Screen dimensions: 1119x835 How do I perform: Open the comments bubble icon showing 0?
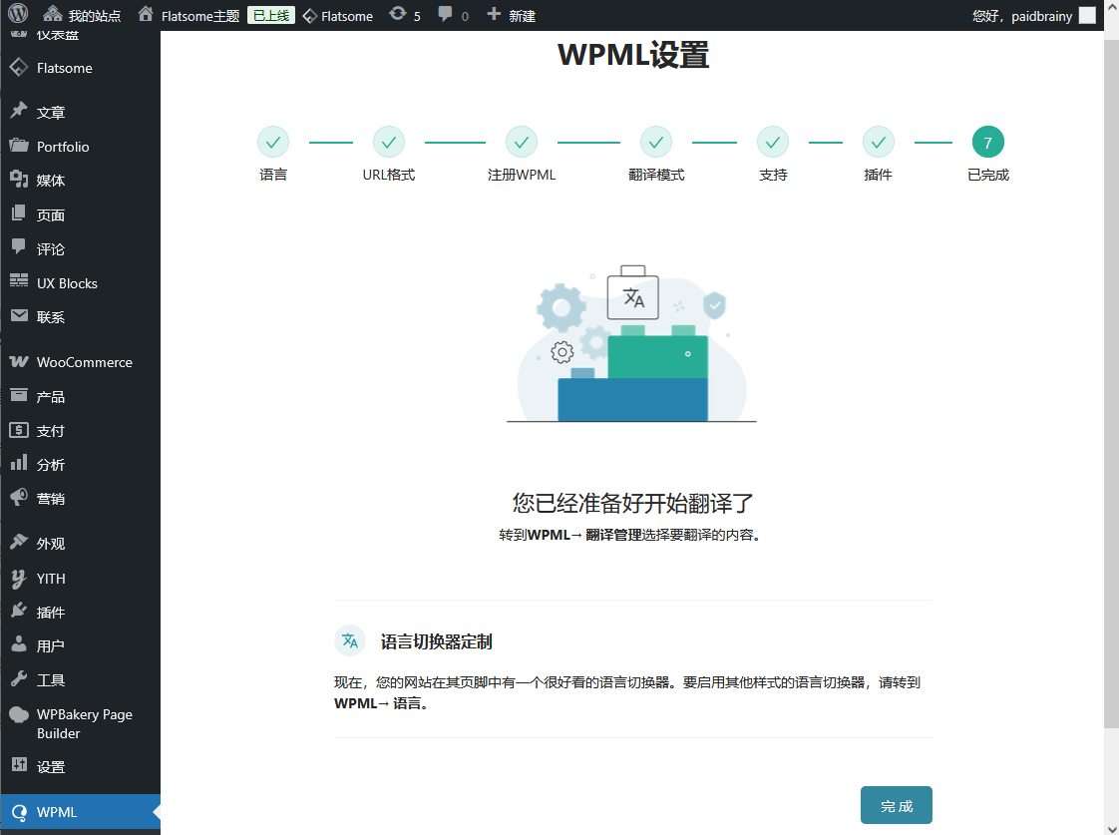[x=446, y=14]
